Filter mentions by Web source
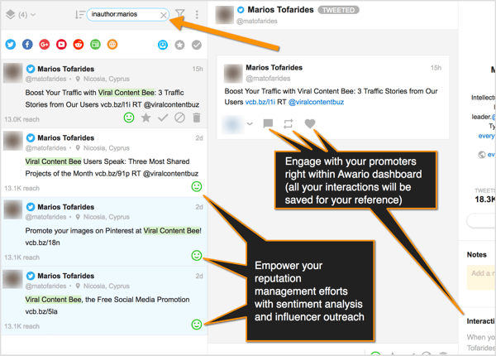Image resolution: width=496 pixels, height=356 pixels. tap(112, 45)
